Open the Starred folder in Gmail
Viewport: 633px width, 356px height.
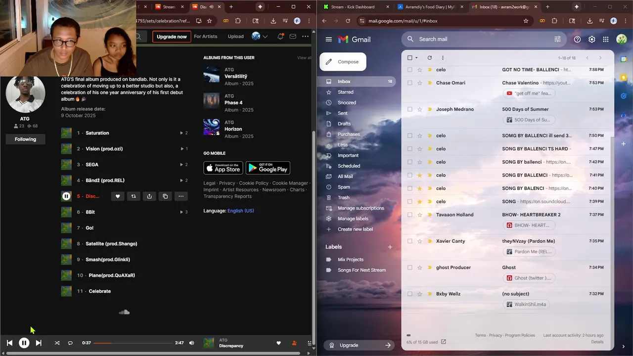pyautogui.click(x=346, y=92)
